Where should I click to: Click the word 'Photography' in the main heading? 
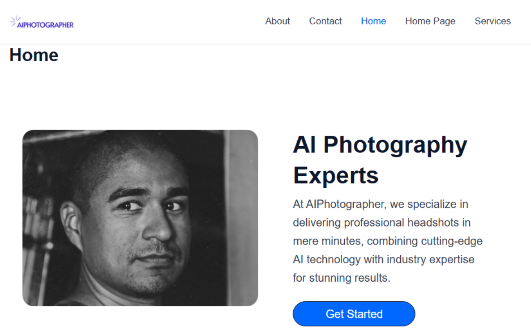tap(395, 145)
